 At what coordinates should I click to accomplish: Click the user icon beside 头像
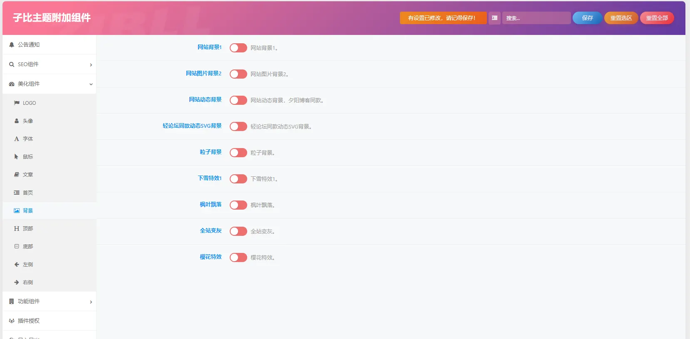17,121
